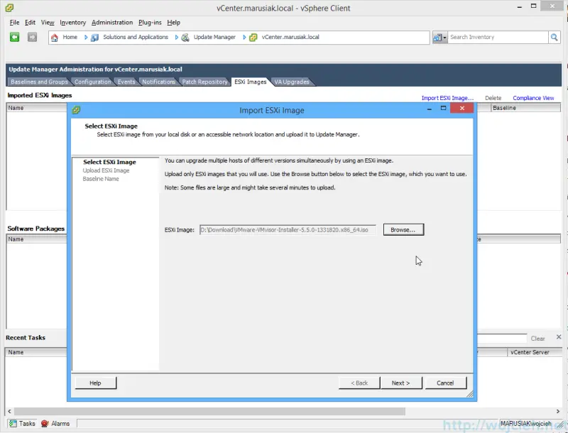Click the Import ESXi Image link

pyautogui.click(x=448, y=97)
